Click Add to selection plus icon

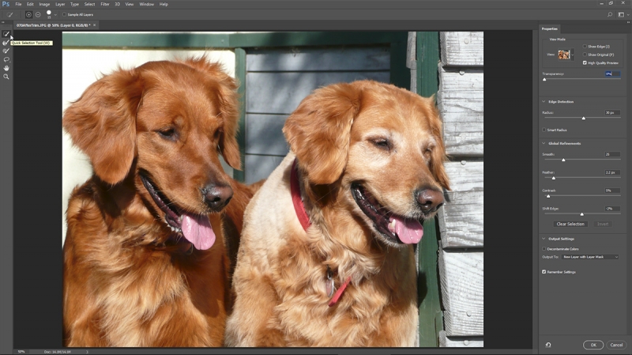point(28,14)
